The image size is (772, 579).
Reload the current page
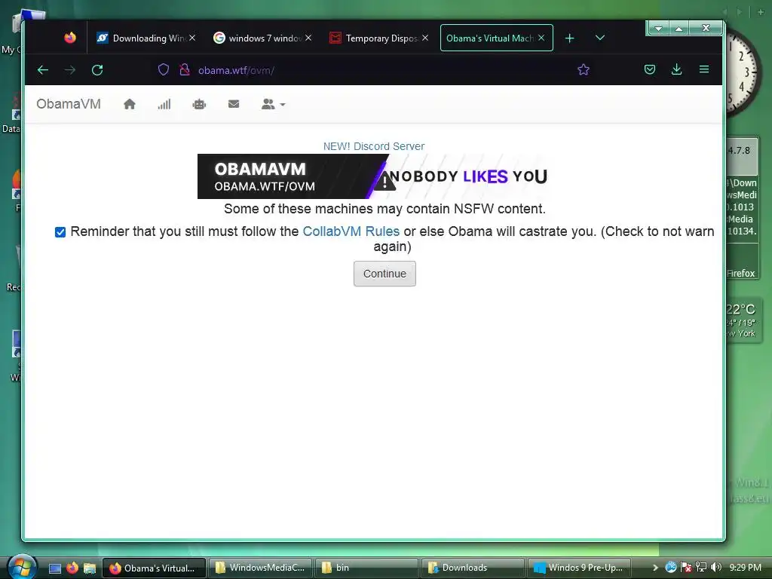(97, 70)
